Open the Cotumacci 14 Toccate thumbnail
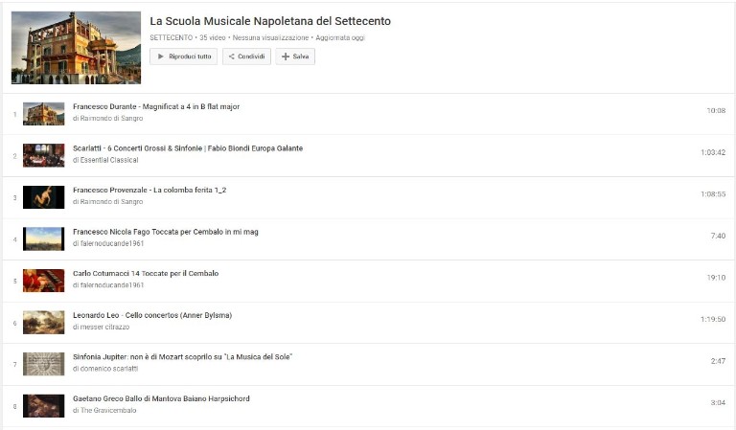This screenshot has width=736, height=430. [44, 281]
